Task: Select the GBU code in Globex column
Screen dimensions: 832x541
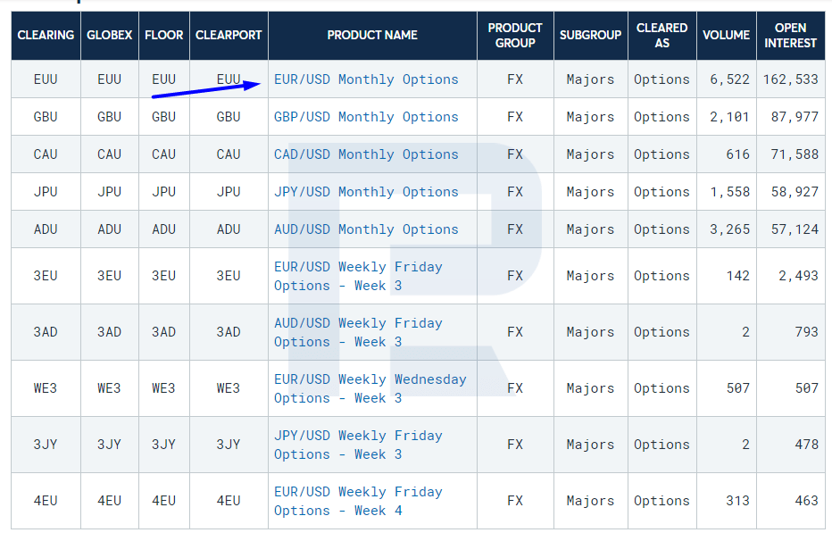Action: [x=109, y=117]
